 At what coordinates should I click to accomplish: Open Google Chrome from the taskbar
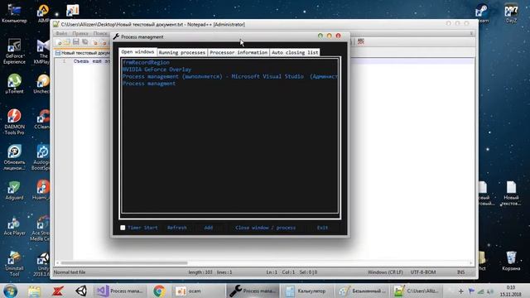pyautogui.click(x=159, y=291)
